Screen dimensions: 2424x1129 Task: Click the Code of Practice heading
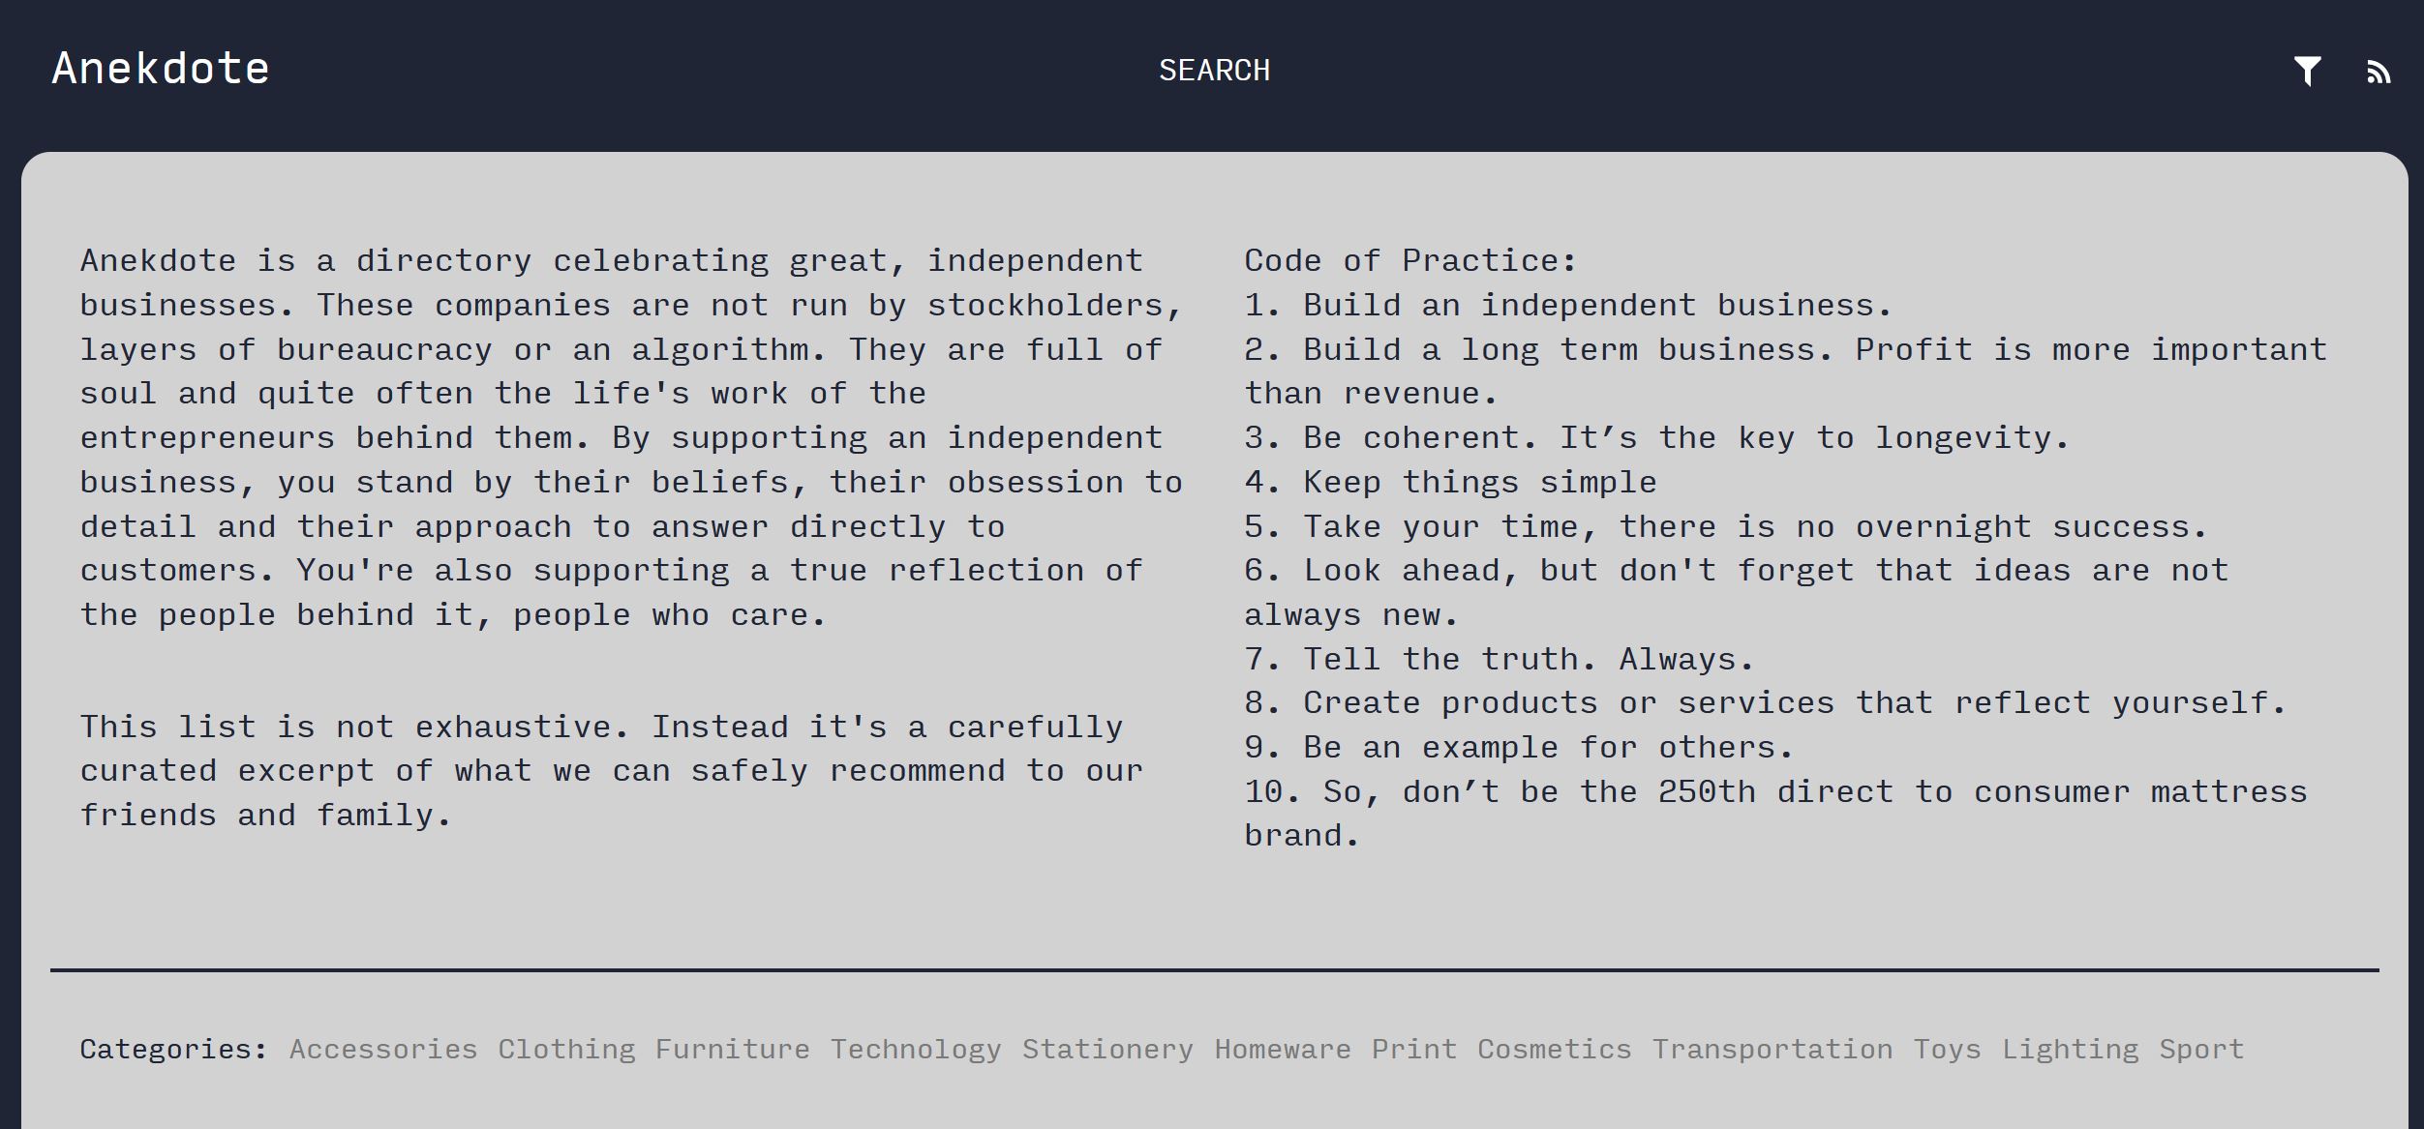pos(1410,260)
